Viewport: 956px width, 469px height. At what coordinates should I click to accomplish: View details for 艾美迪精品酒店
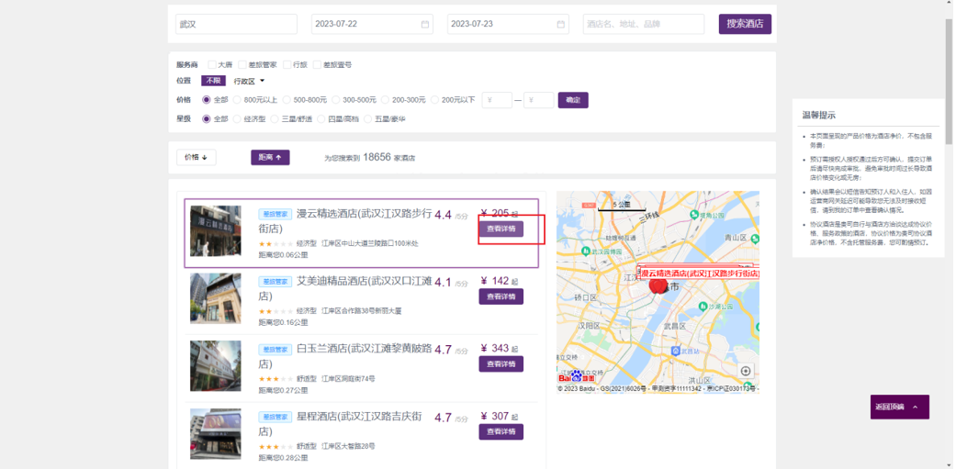point(500,296)
